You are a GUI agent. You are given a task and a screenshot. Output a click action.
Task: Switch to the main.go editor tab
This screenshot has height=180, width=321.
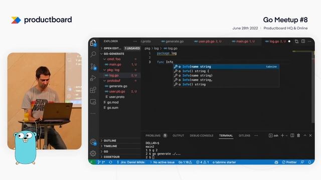point(243,41)
